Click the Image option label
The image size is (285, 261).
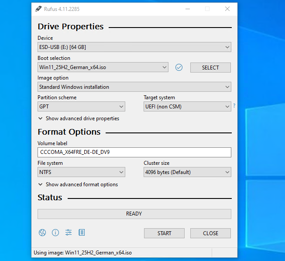pos(53,78)
